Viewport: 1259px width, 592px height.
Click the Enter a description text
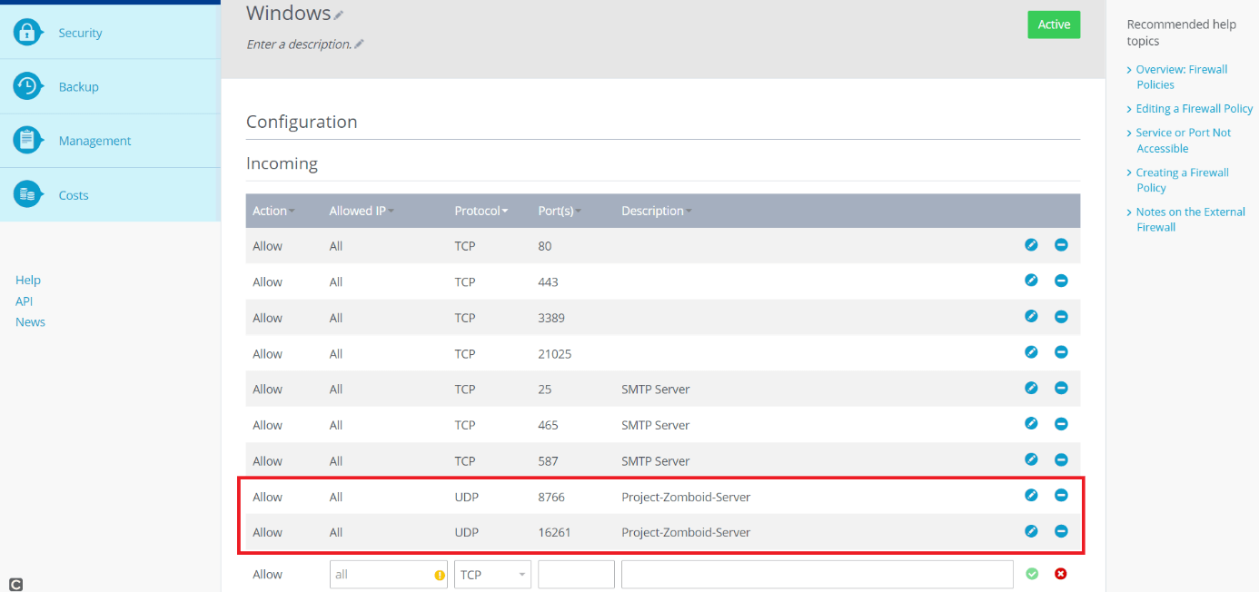(299, 44)
